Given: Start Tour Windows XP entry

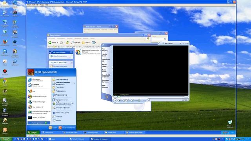Looking at the screenshot, I should [39, 107].
